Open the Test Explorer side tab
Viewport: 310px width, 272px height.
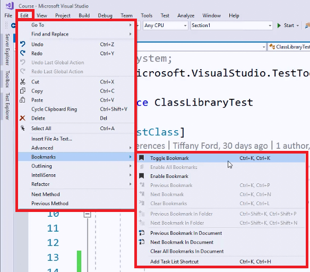[7, 106]
